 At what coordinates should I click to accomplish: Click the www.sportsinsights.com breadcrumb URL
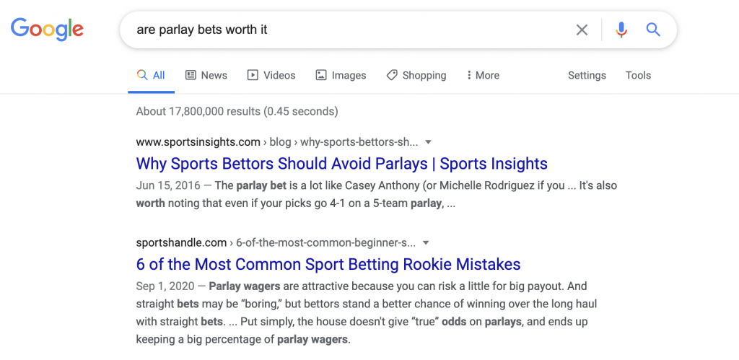tap(198, 142)
